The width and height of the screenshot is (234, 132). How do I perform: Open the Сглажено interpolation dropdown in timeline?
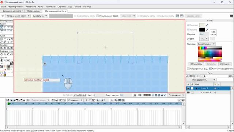click(75, 100)
